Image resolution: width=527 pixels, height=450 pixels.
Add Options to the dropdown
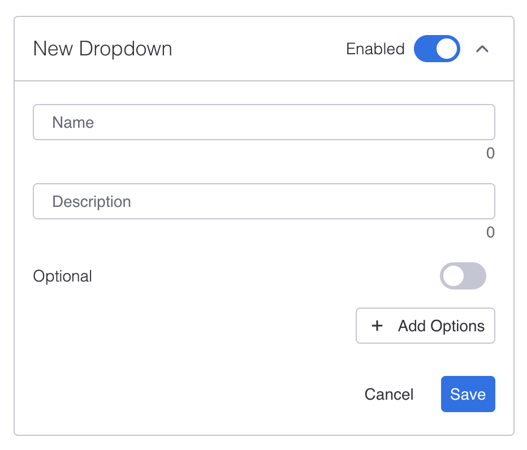(425, 326)
